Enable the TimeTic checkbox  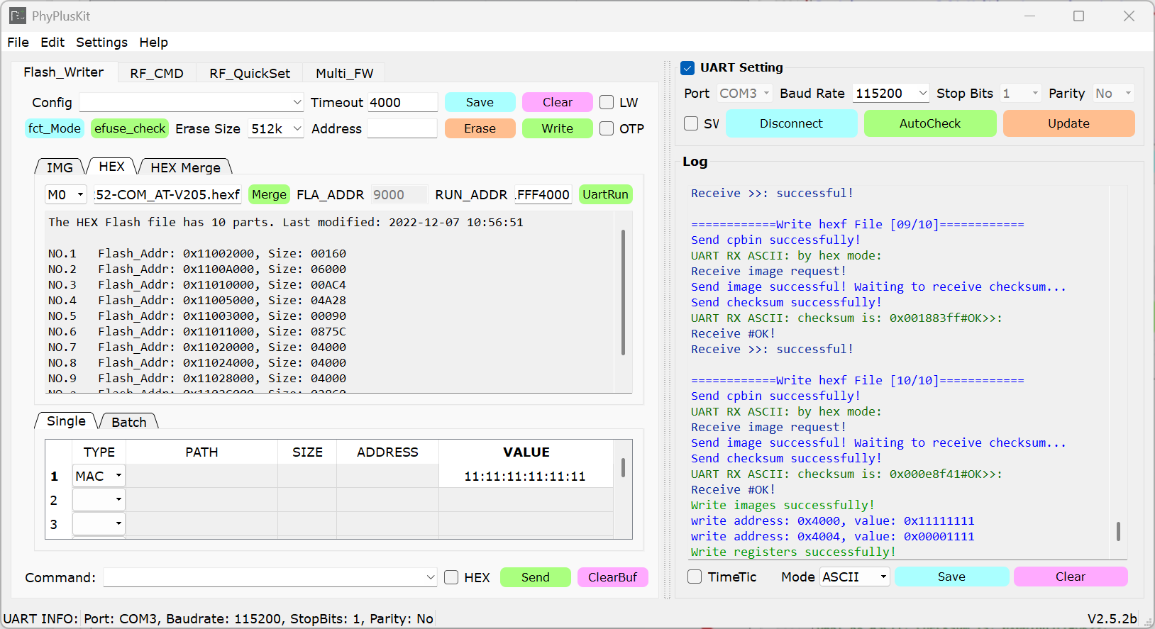(695, 577)
